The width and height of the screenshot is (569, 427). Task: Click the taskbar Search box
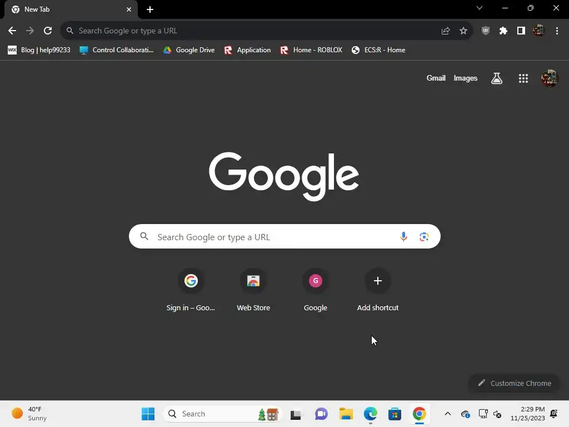[223, 414]
